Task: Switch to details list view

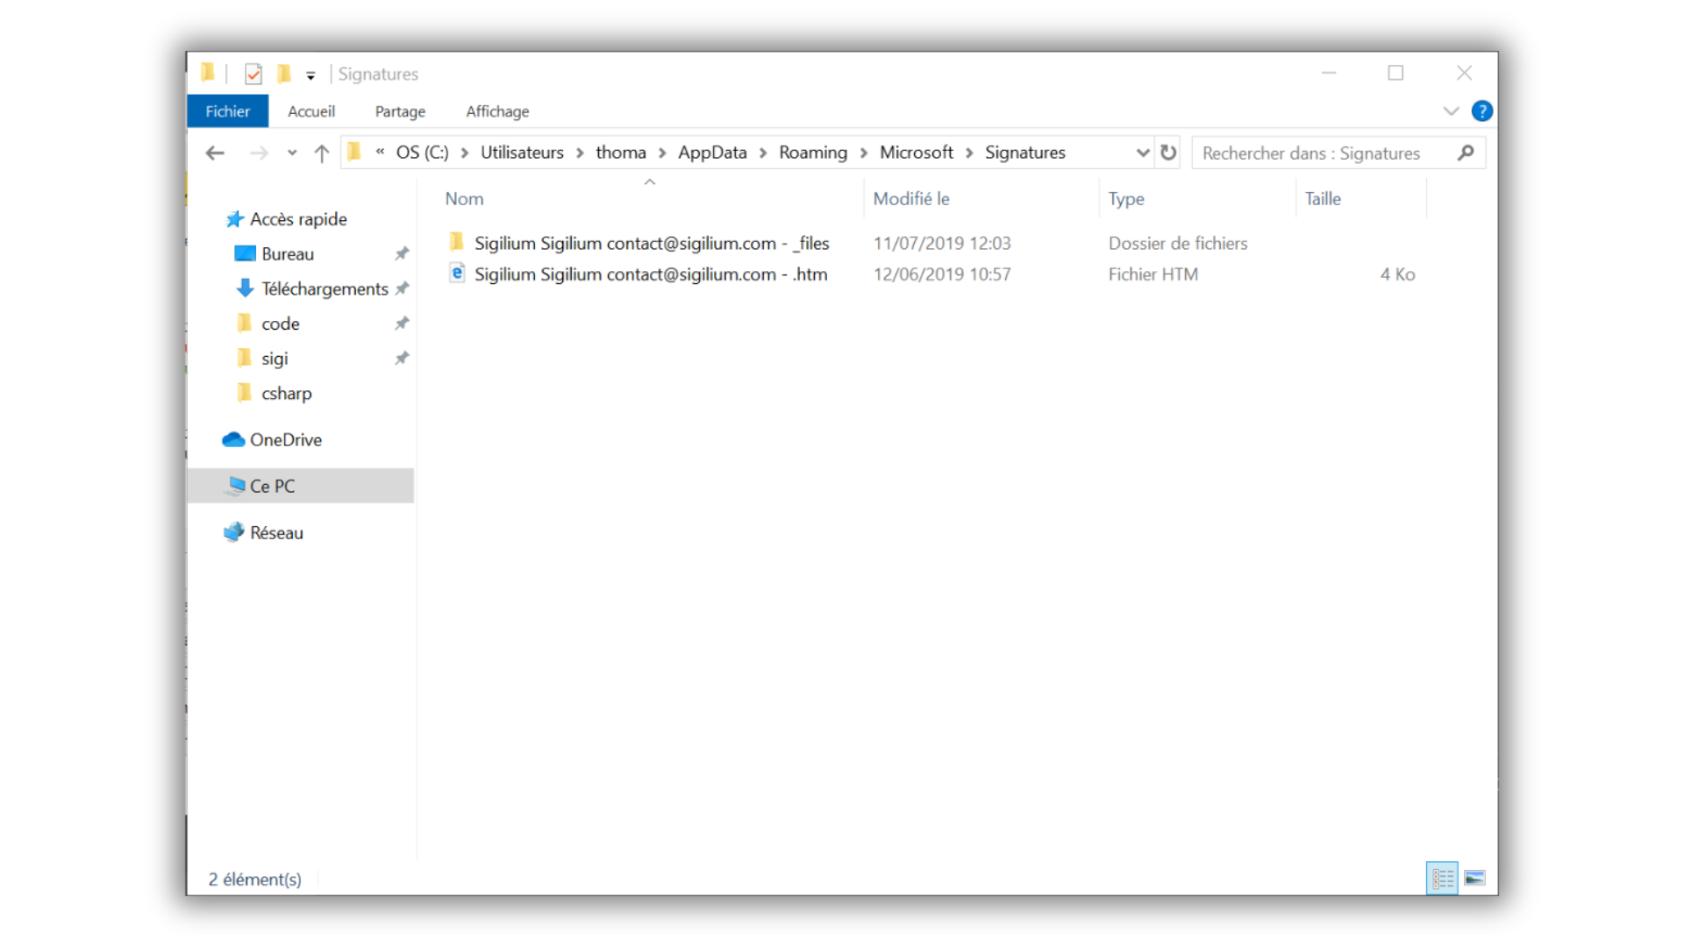Action: [x=1442, y=878]
